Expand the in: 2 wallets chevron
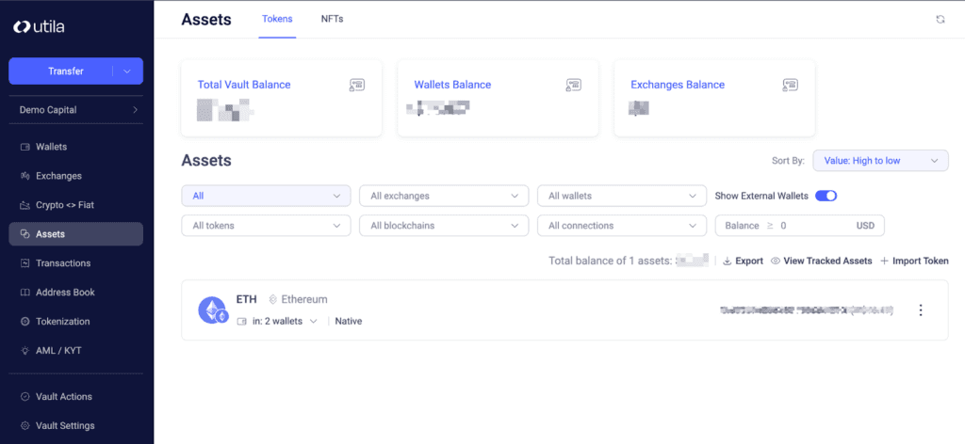 (313, 321)
